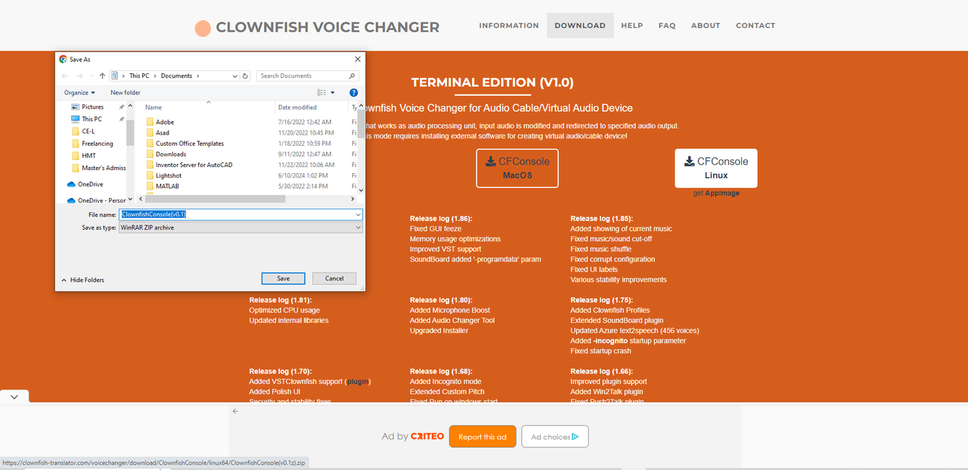968x470 pixels.
Task: Click the MATLAB folder icon
Action: point(150,186)
